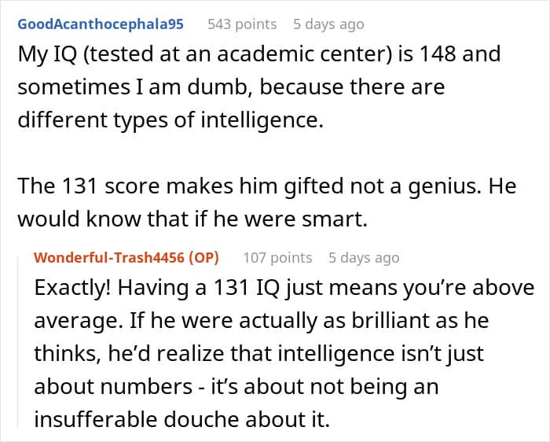
Task: Click the 107 points score
Action: pyautogui.click(x=277, y=257)
